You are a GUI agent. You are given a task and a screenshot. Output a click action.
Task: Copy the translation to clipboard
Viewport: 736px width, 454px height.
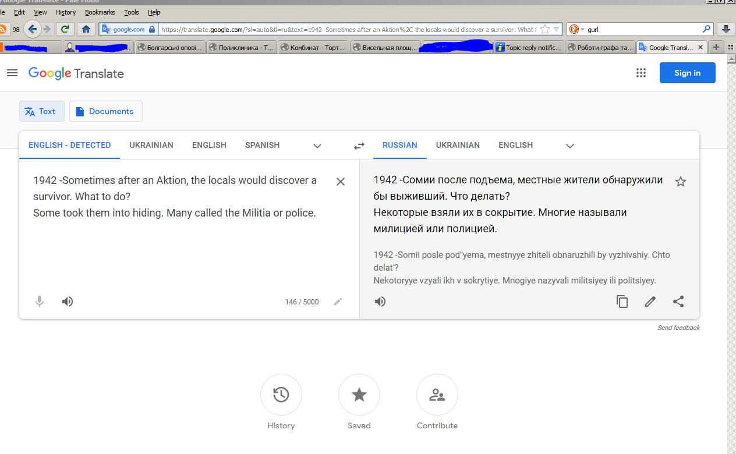pyautogui.click(x=622, y=302)
